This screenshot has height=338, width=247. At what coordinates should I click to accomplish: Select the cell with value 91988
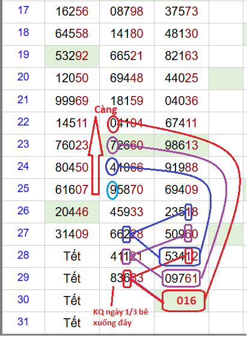click(x=181, y=167)
